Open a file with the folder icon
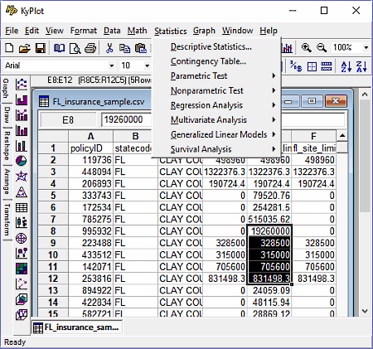Screen dimensions: 373x349 coord(25,48)
